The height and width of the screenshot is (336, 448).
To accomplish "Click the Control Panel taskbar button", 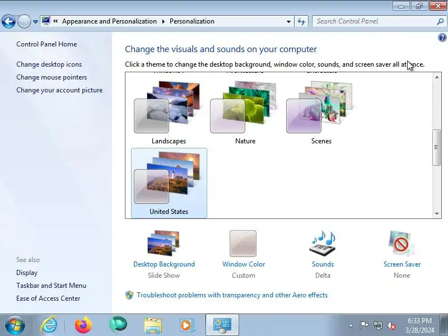I will click(222, 325).
